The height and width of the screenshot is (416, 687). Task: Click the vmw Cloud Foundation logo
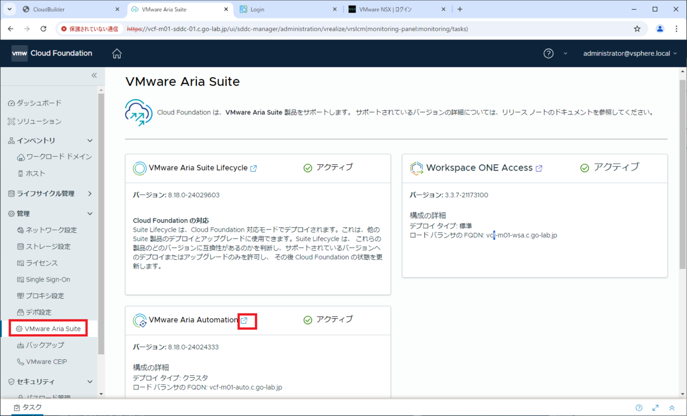coord(52,53)
